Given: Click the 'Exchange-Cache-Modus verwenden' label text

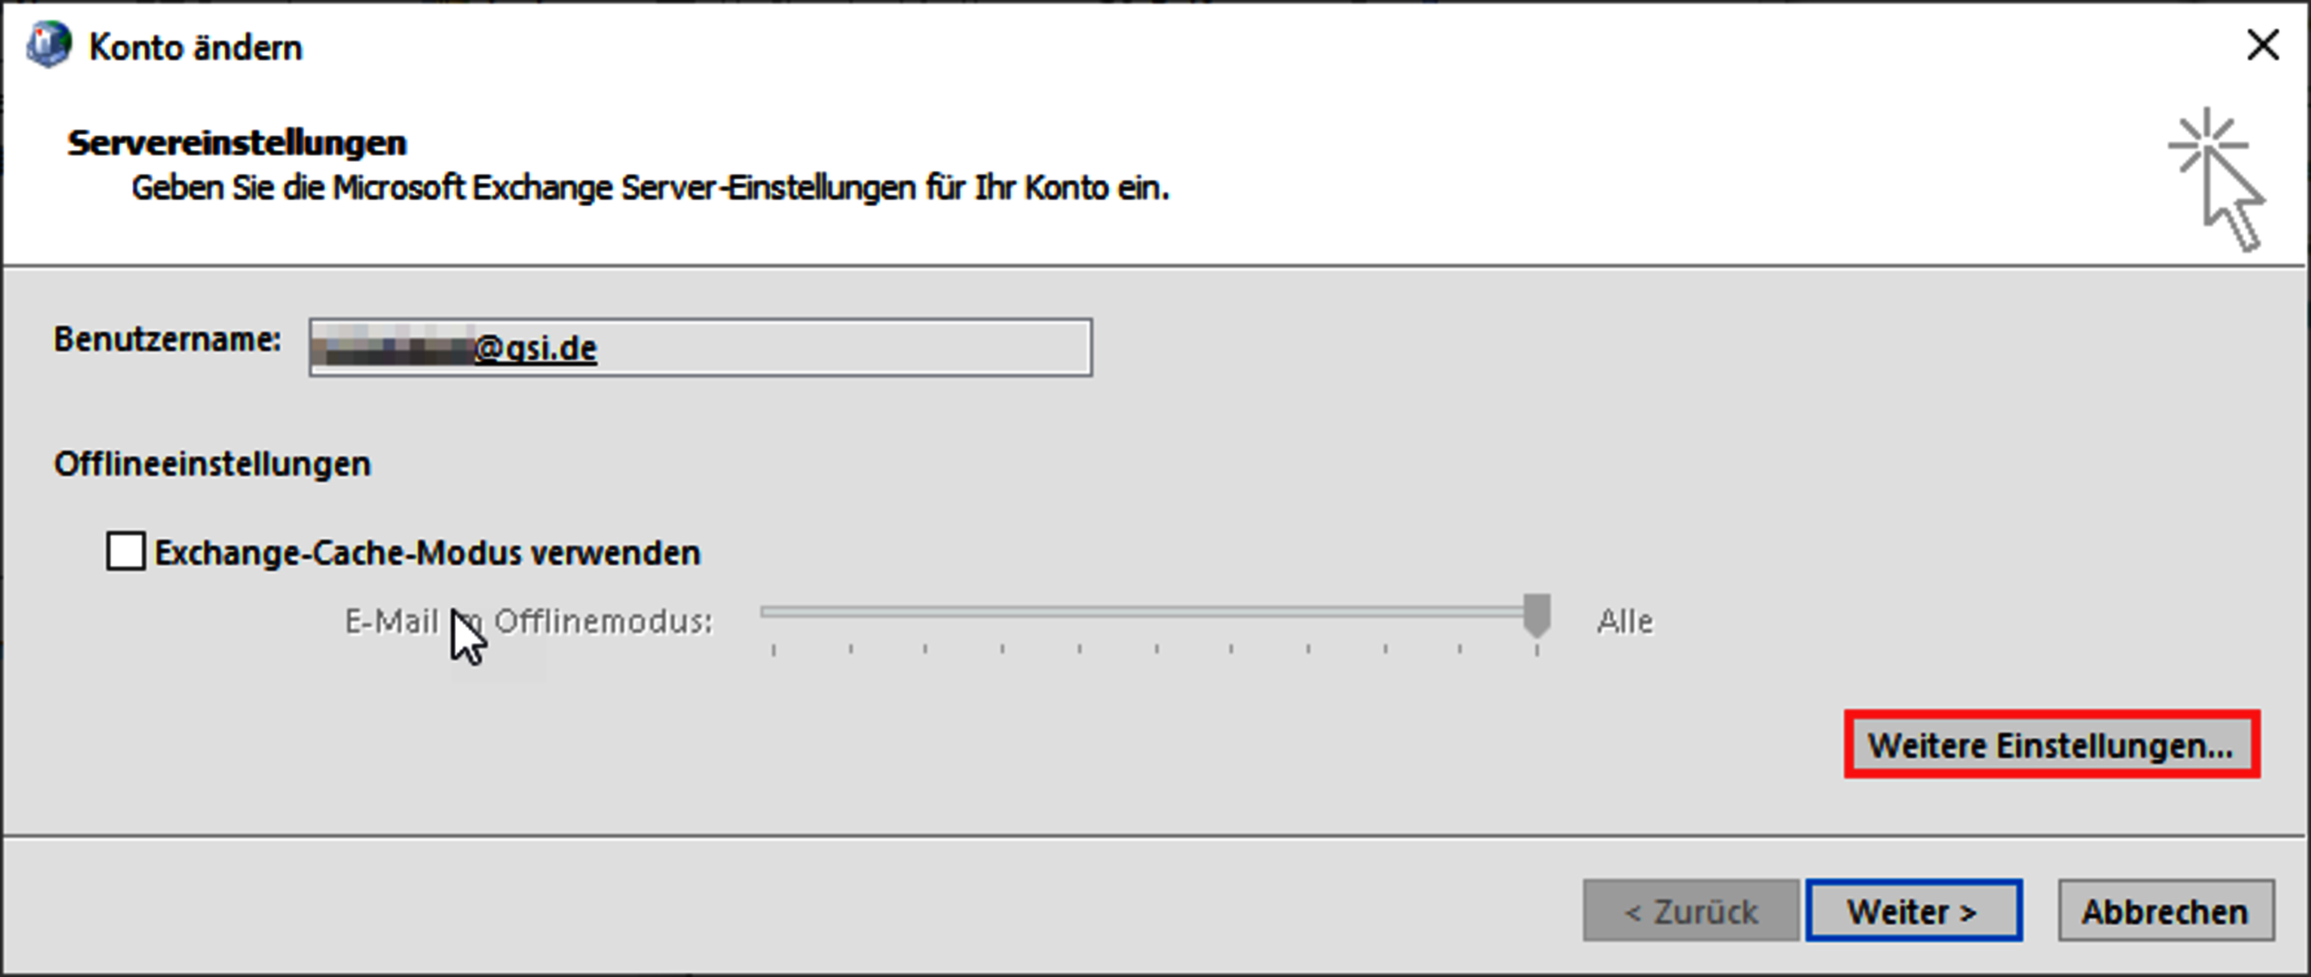Looking at the screenshot, I should click(x=427, y=553).
